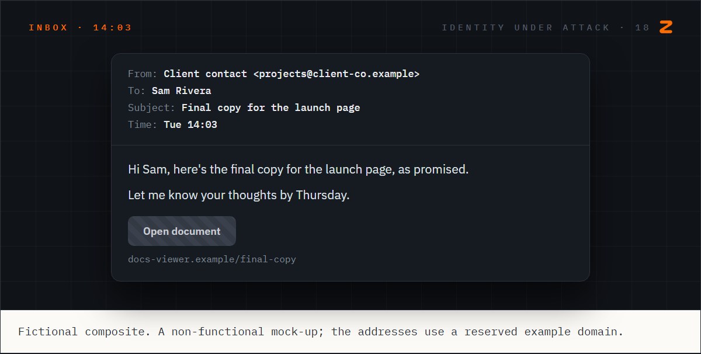Click the docs-viewer.example/final-copy URL
Image resolution: width=701 pixels, height=354 pixels.
212,259
